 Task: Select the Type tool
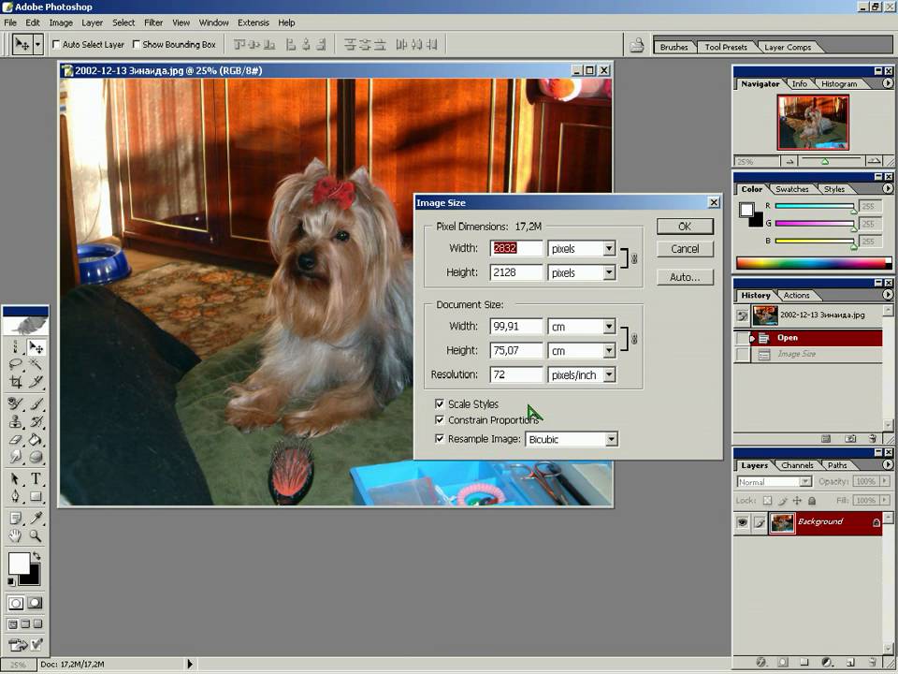[36, 478]
